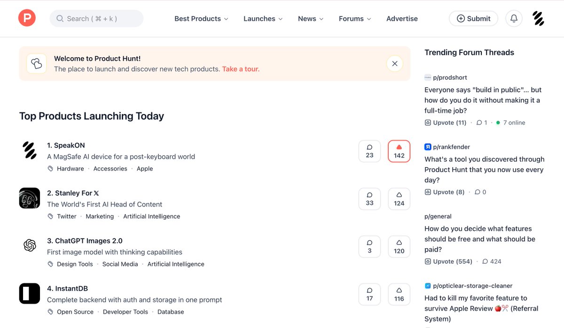Open ChatGPT Images 2.0 logo thumbnail
This screenshot has height=328, width=564.
(30, 245)
